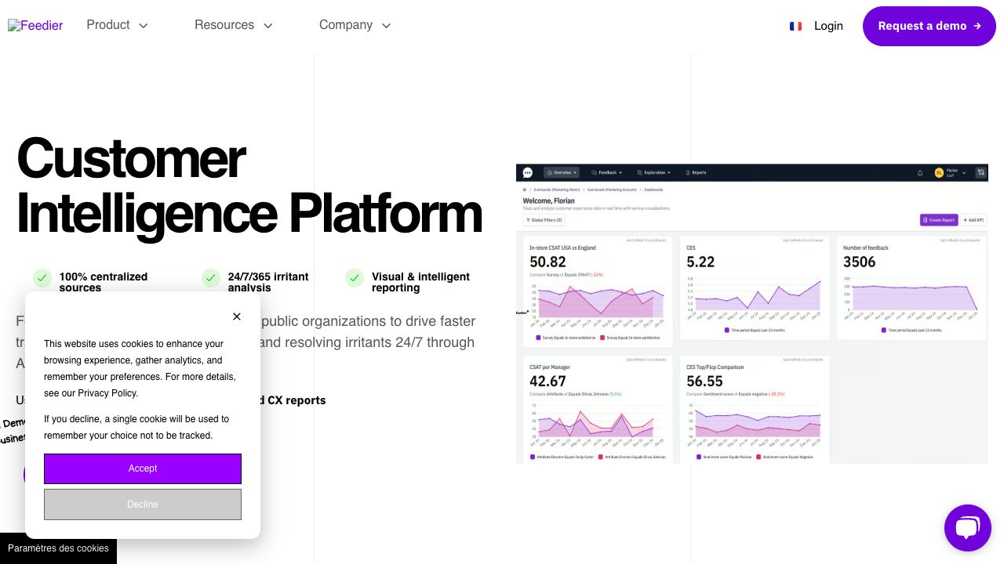The height and width of the screenshot is (564, 1004).
Task: Expand the Product dropdown menu
Action: [117, 25]
